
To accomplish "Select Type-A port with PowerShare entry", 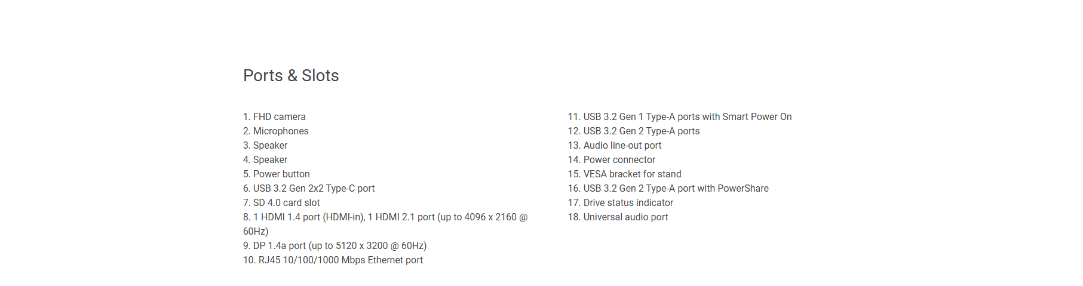I will pos(668,189).
